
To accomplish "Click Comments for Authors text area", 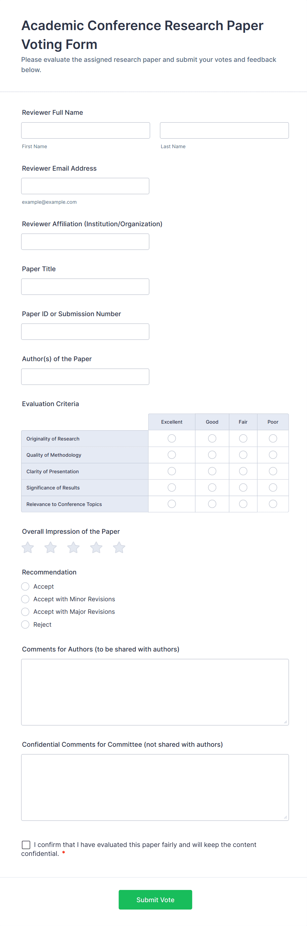I will (x=155, y=692).
